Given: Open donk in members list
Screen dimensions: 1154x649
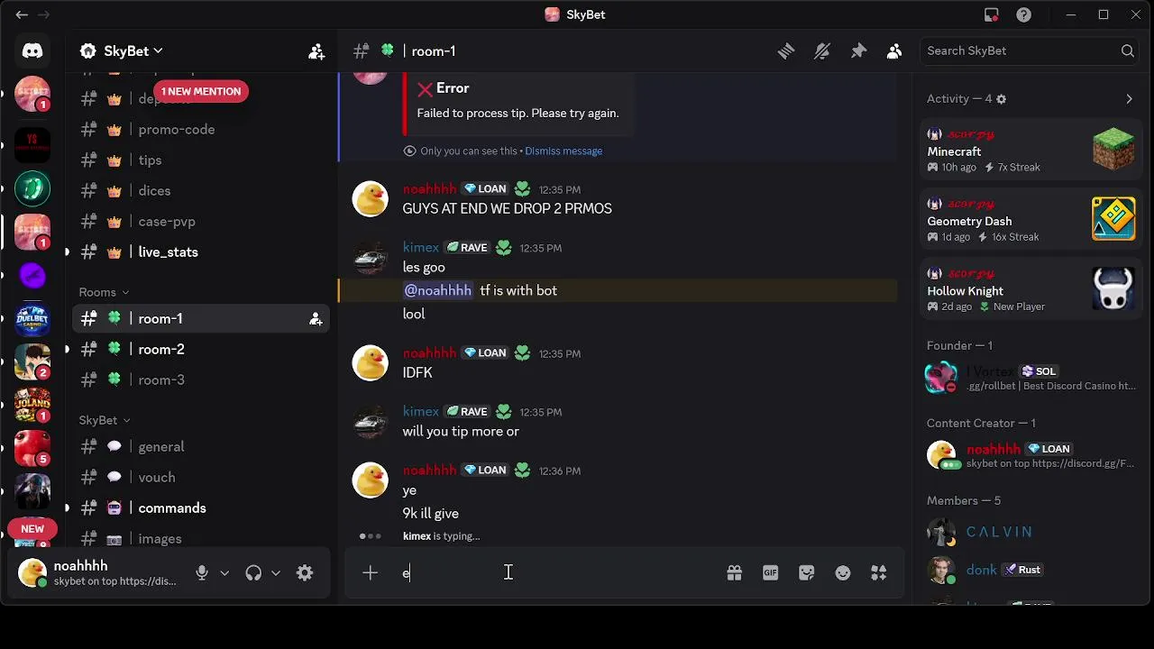Looking at the screenshot, I should (1030, 570).
